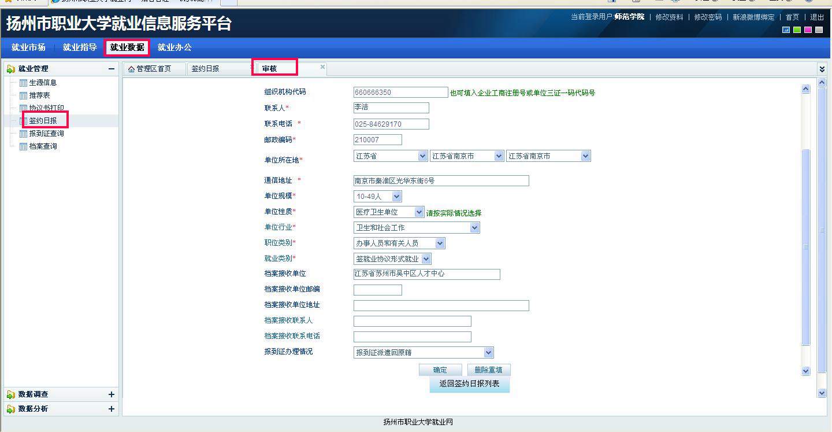832x432 pixels.
Task: Click the table icon beside 生源信息
Action: pyautogui.click(x=24, y=83)
